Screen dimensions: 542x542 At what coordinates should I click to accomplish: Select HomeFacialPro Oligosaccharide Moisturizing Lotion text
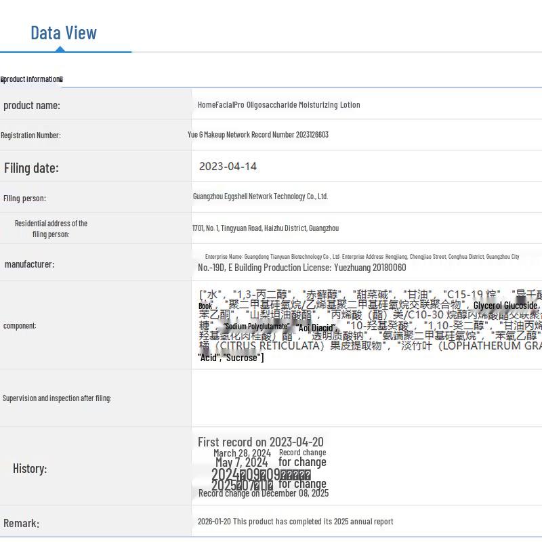point(279,105)
